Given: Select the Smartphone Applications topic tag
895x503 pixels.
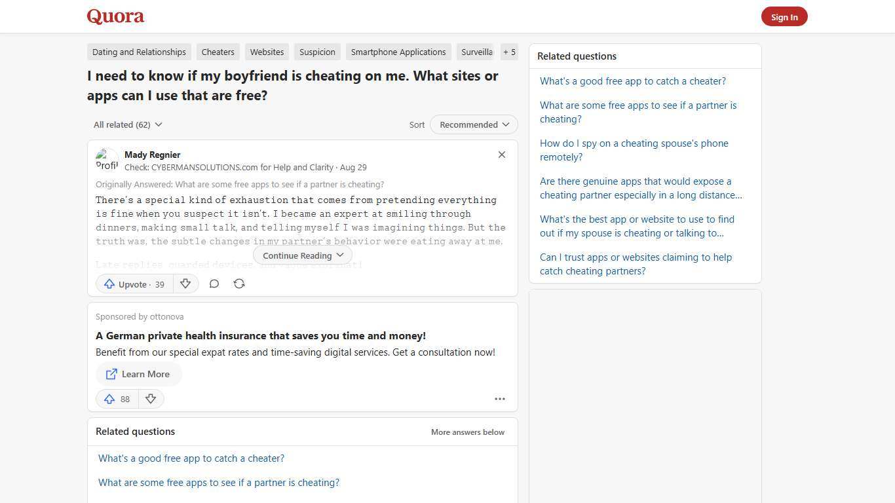Looking at the screenshot, I should [x=398, y=52].
